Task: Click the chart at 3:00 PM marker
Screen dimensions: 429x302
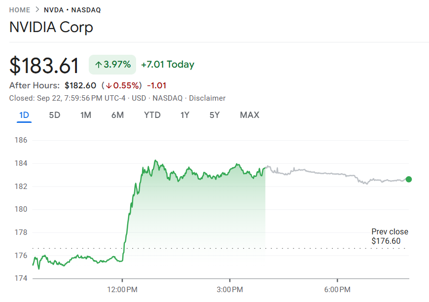Action: point(230,288)
